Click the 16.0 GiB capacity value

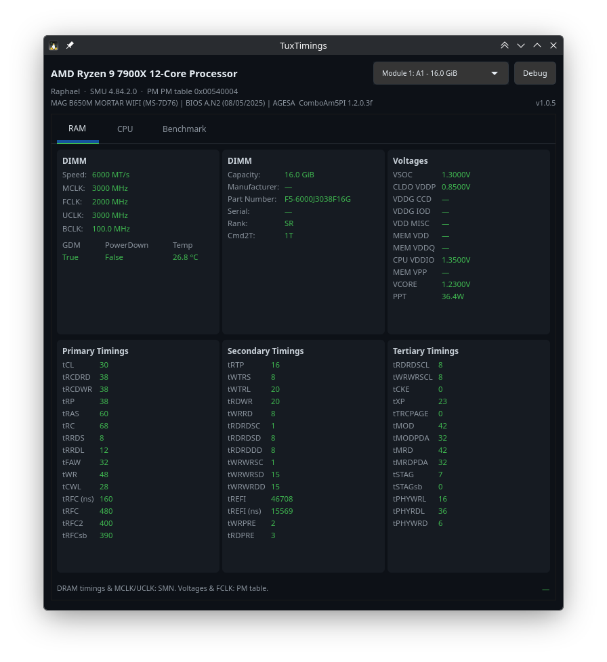coord(299,175)
